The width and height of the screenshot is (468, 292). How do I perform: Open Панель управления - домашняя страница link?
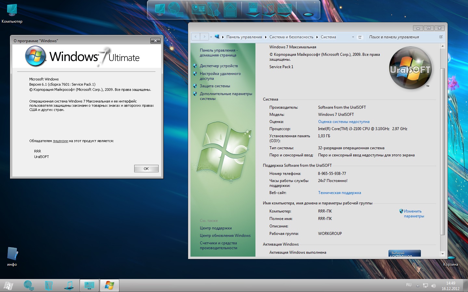218,53
